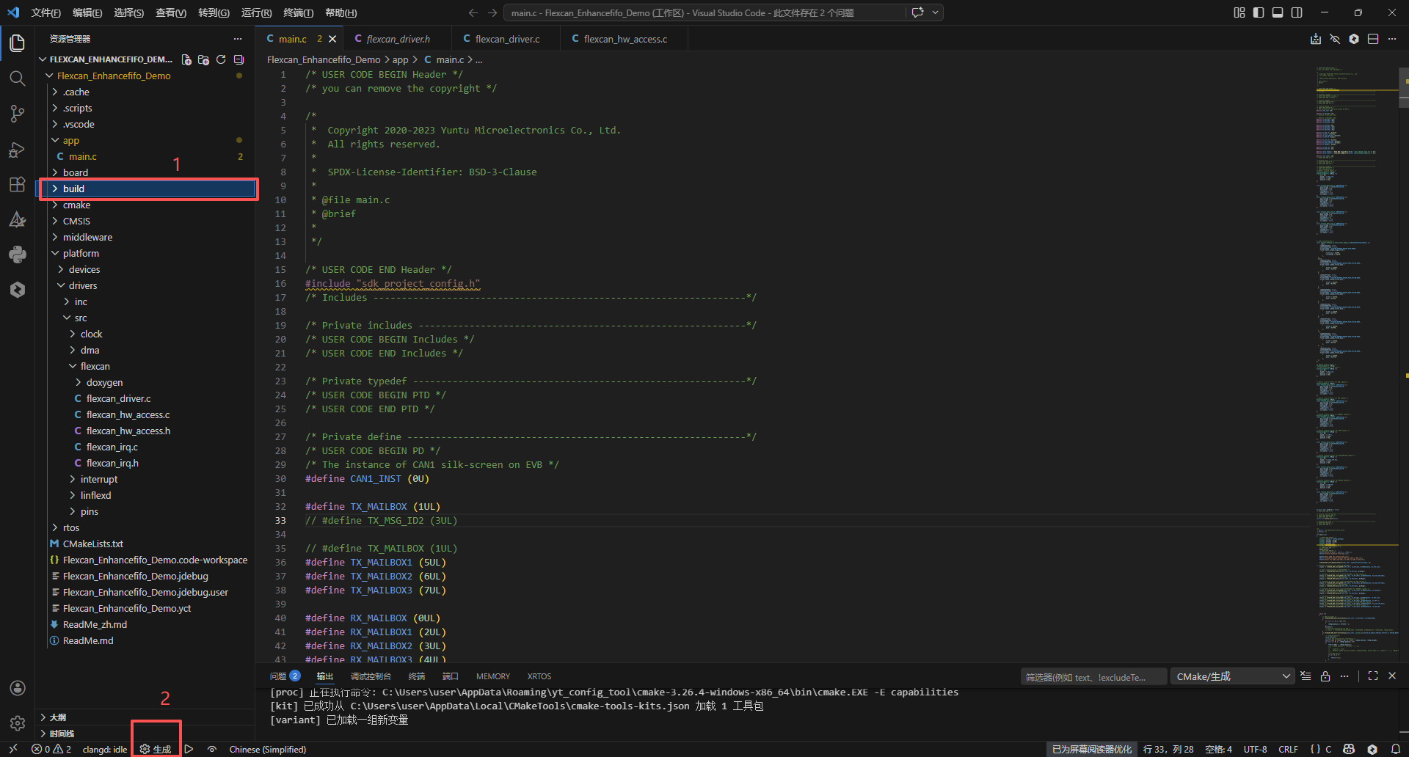The image size is (1409, 757).
Task: Switch to flexcan_driver.c editor tab
Action: tap(506, 39)
